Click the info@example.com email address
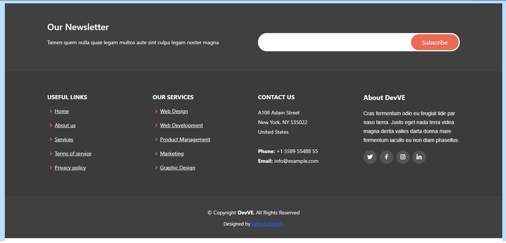 point(296,161)
